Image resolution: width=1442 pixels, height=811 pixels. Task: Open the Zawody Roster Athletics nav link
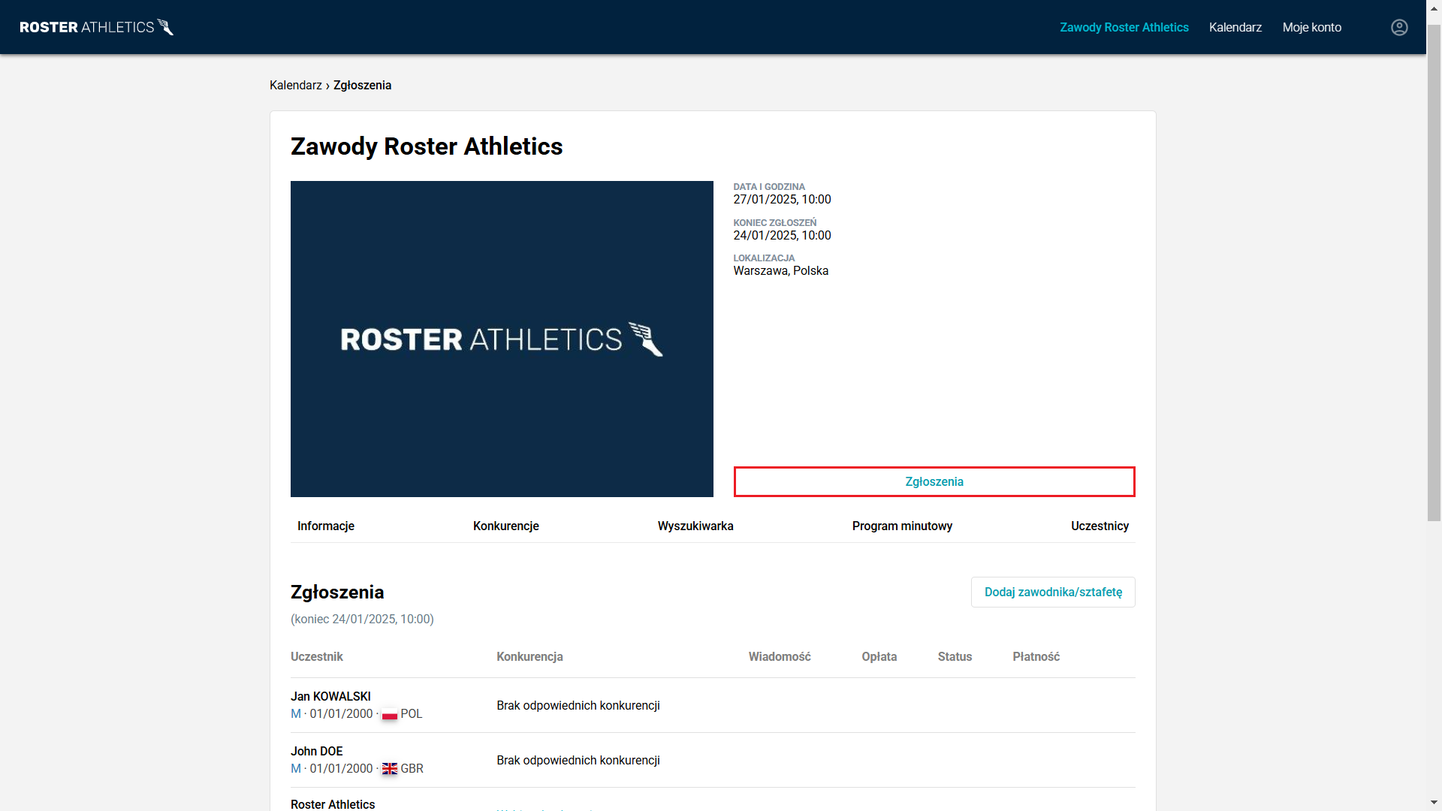[x=1124, y=27]
